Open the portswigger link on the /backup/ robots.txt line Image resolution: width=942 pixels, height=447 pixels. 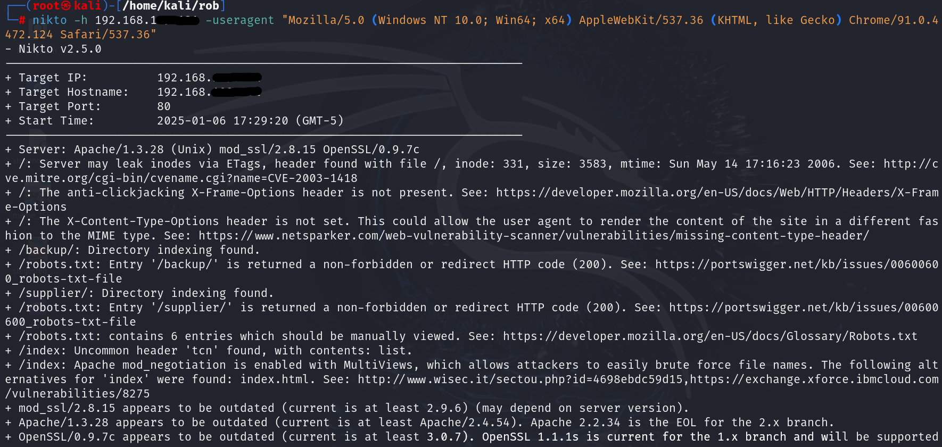(796, 264)
